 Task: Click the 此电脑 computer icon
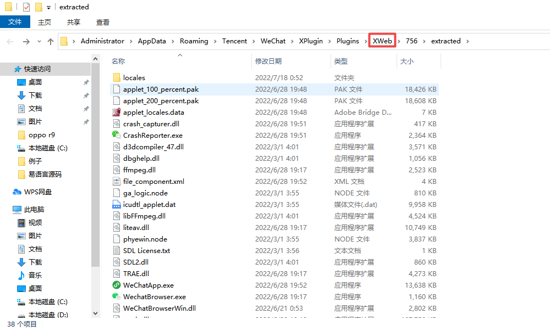point(17,210)
